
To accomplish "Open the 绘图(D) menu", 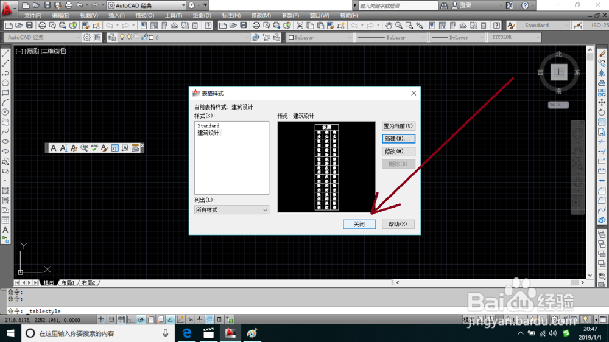I will pyautogui.click(x=202, y=16).
